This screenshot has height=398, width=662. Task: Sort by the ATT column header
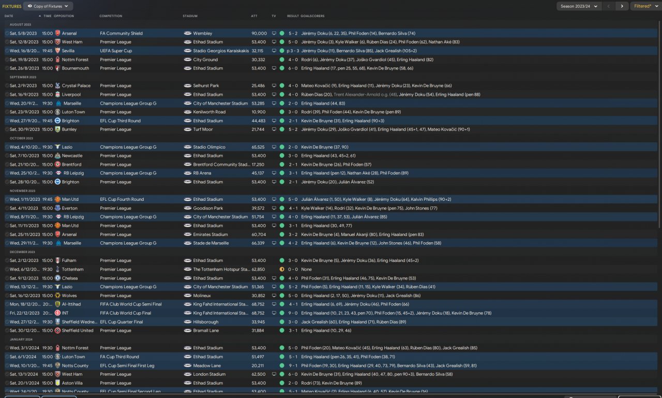[x=254, y=16]
